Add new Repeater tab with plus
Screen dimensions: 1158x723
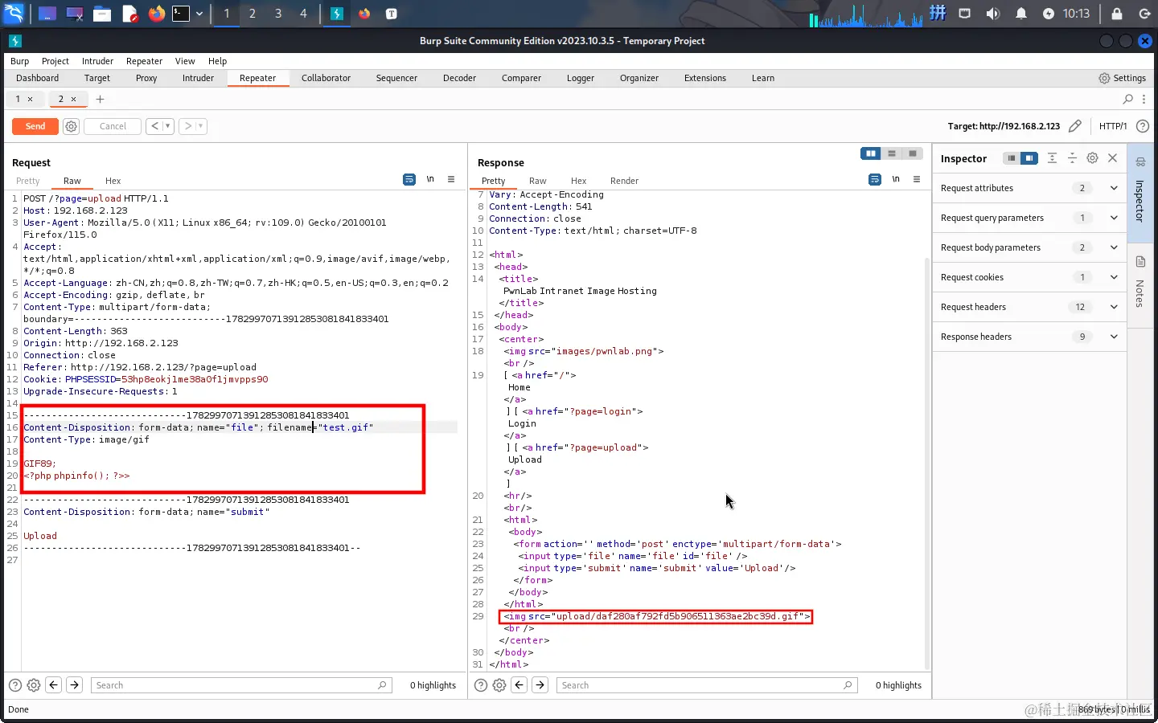point(100,99)
